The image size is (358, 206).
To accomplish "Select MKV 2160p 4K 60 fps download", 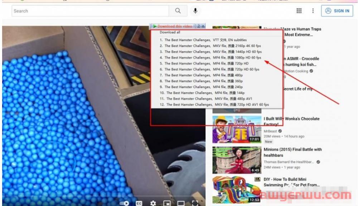I will 210,45.
